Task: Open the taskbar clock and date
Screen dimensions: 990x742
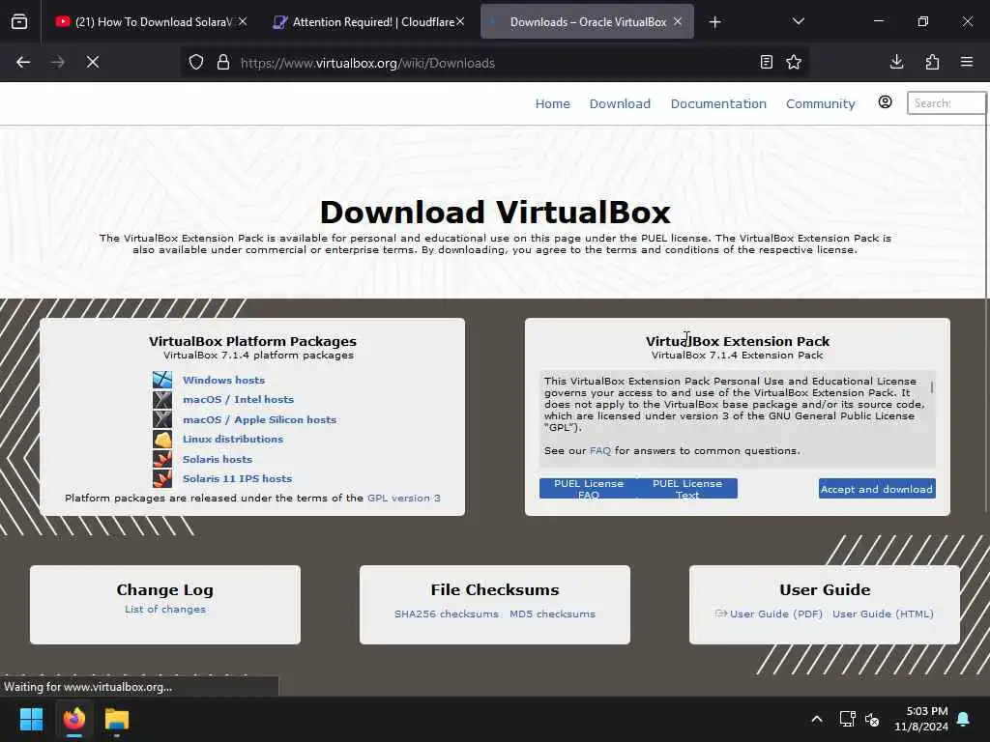Action: click(921, 719)
